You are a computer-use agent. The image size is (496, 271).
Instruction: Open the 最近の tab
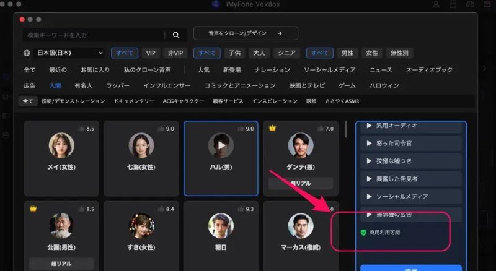[x=58, y=70]
